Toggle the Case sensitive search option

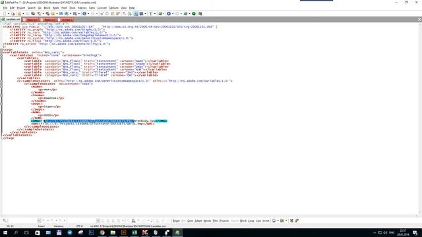tap(191, 221)
